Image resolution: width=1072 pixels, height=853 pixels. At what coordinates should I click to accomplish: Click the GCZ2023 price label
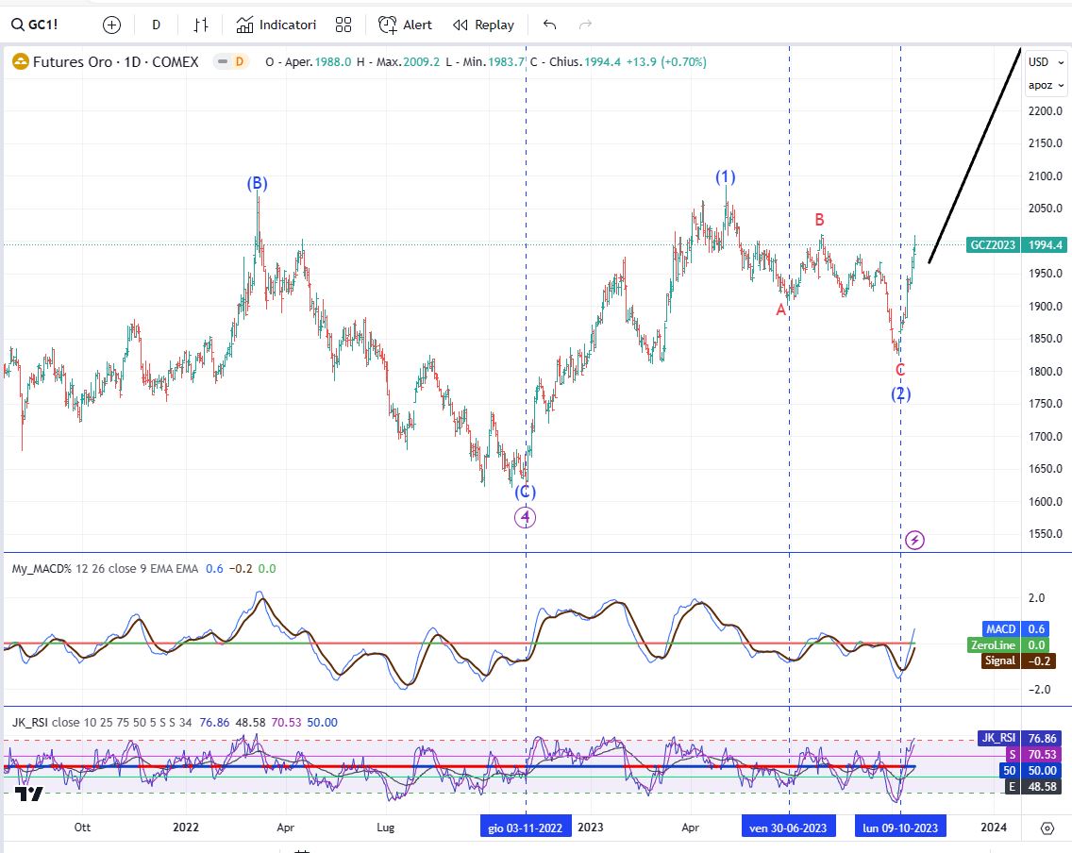coord(993,244)
